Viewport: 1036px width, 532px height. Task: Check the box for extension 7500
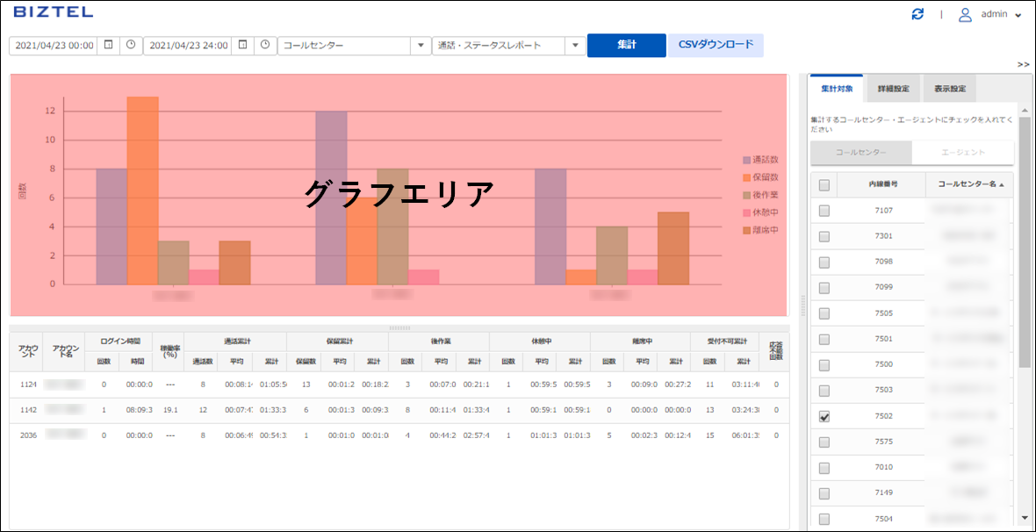pyautogui.click(x=824, y=365)
